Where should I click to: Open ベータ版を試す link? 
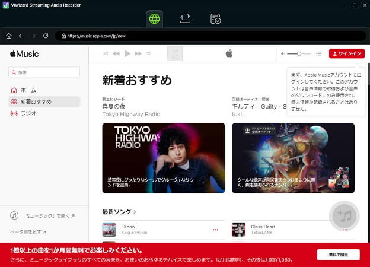(x=28, y=233)
